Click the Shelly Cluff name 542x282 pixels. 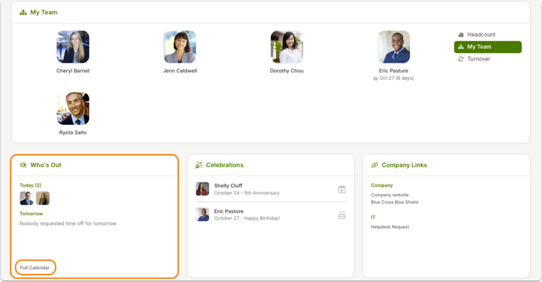point(228,186)
